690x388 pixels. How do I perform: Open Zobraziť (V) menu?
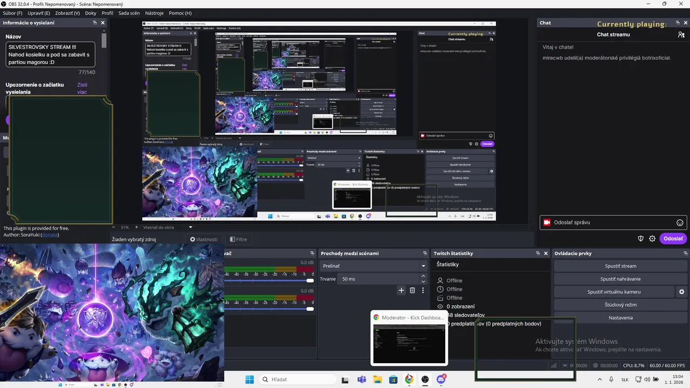tap(67, 13)
